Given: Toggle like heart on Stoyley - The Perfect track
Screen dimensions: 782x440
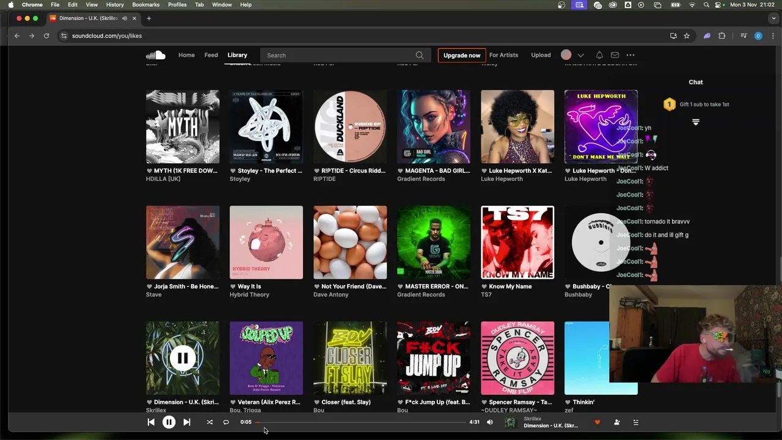Looking at the screenshot, I should [233, 171].
